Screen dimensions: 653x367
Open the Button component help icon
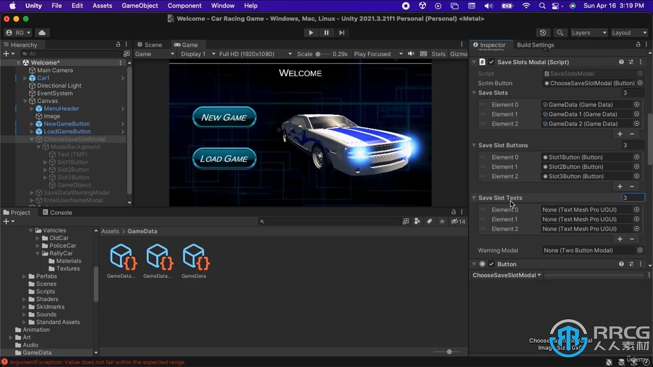click(x=621, y=264)
